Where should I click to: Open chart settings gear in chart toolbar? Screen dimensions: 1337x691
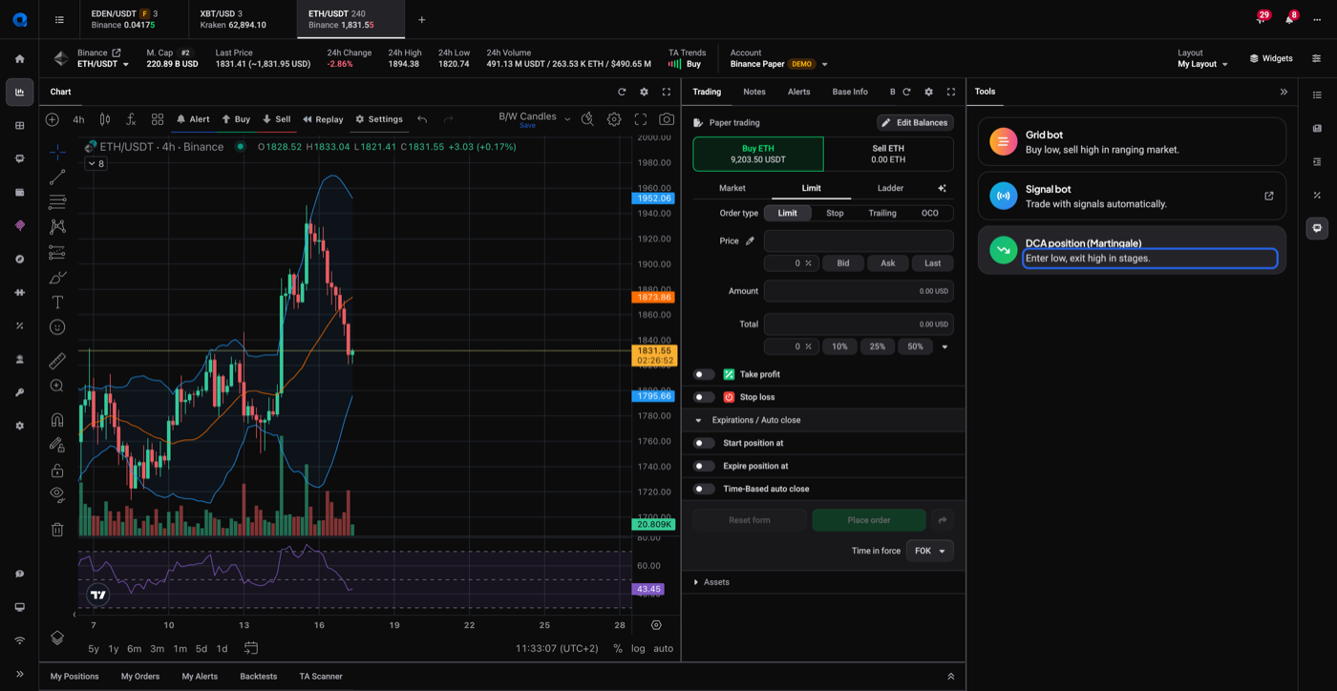point(614,119)
